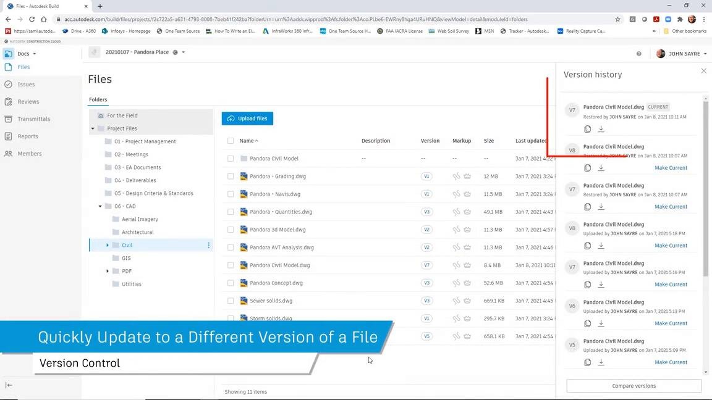
Task: Download V5 version uploaded 5:09 PM
Action: click(601, 362)
